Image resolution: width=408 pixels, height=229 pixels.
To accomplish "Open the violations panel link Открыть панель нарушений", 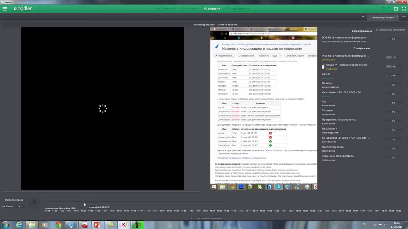I will pyautogui.click(x=206, y=218).
